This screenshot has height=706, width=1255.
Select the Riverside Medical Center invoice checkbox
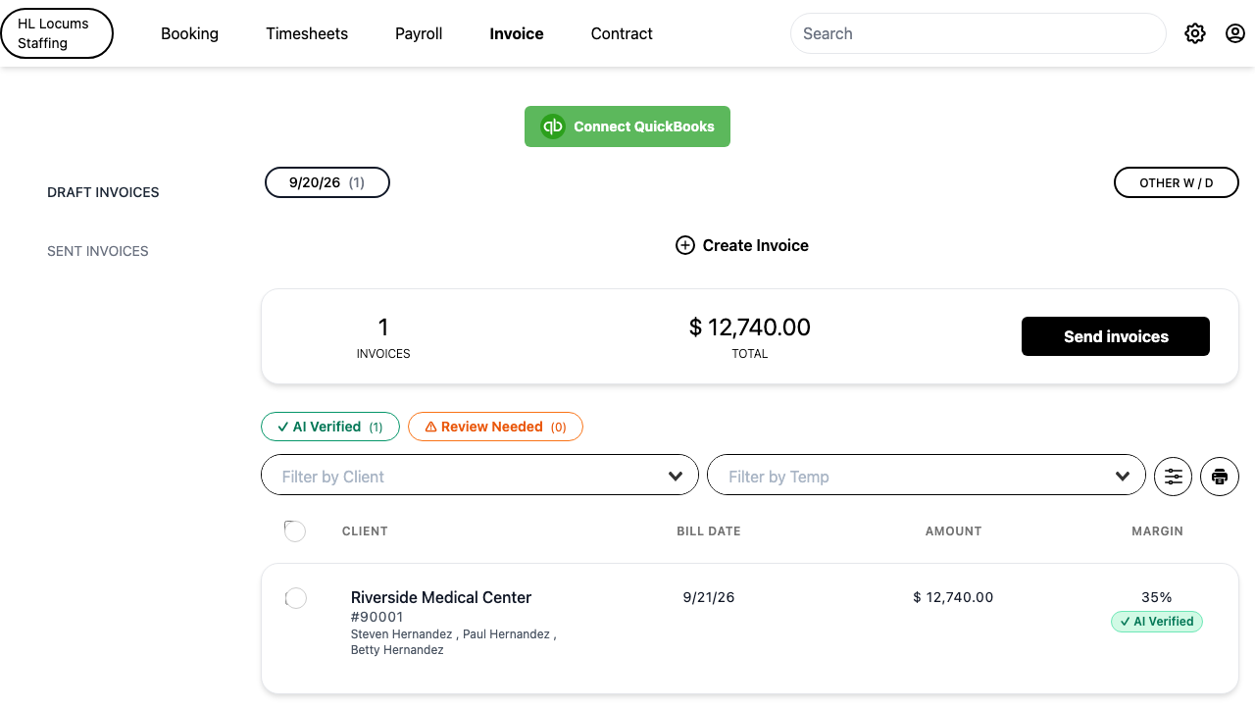pyautogui.click(x=295, y=597)
